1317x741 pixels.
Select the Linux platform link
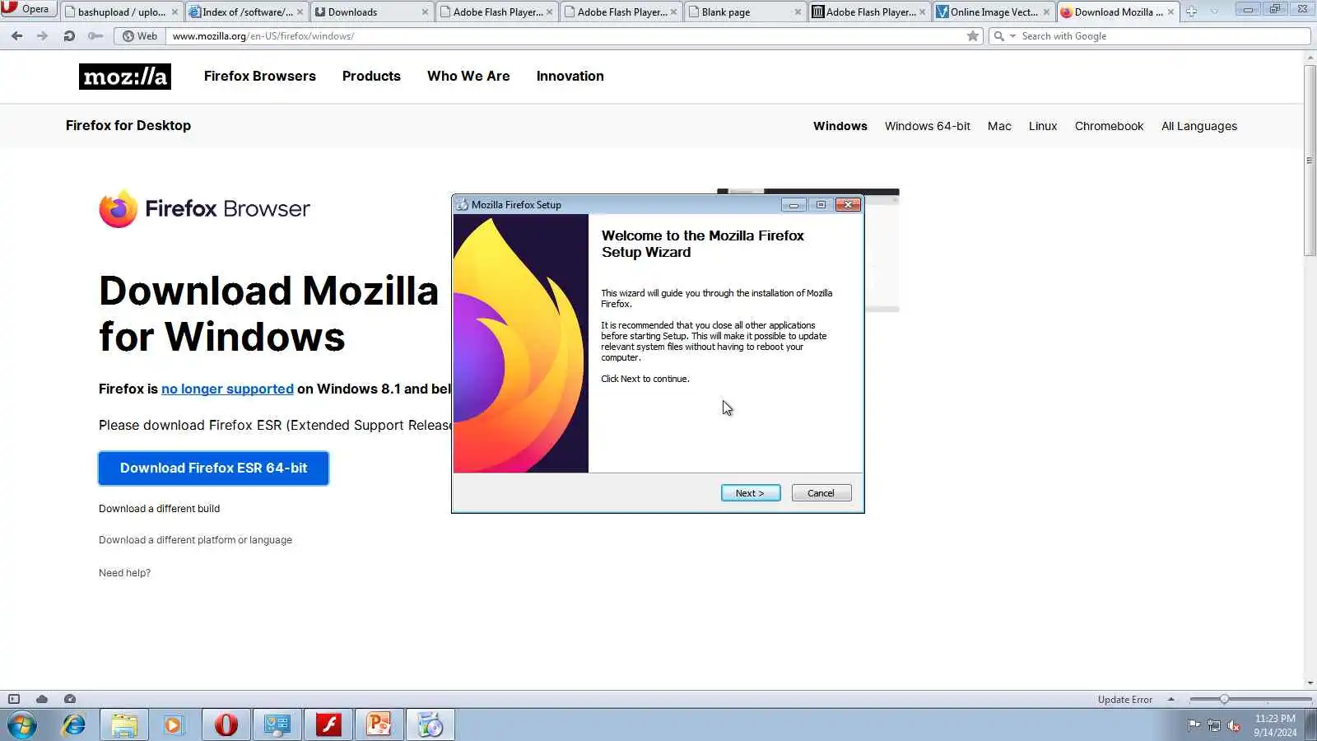click(x=1043, y=126)
